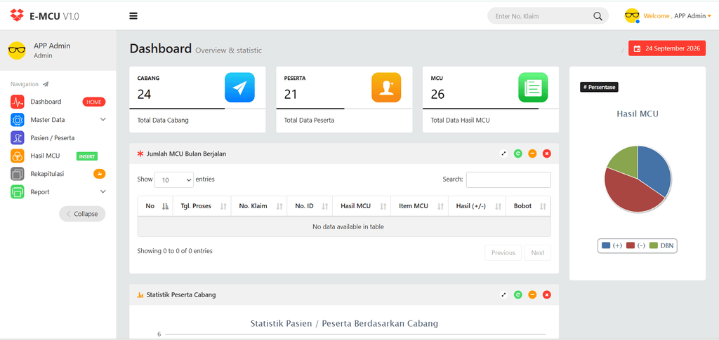This screenshot has width=719, height=340.
Task: Minimize the Jumlah MCU Bulan Berjalan panel
Action: pyautogui.click(x=532, y=154)
